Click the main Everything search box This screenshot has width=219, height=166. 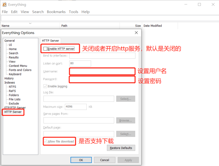pyautogui.click(x=110, y=18)
